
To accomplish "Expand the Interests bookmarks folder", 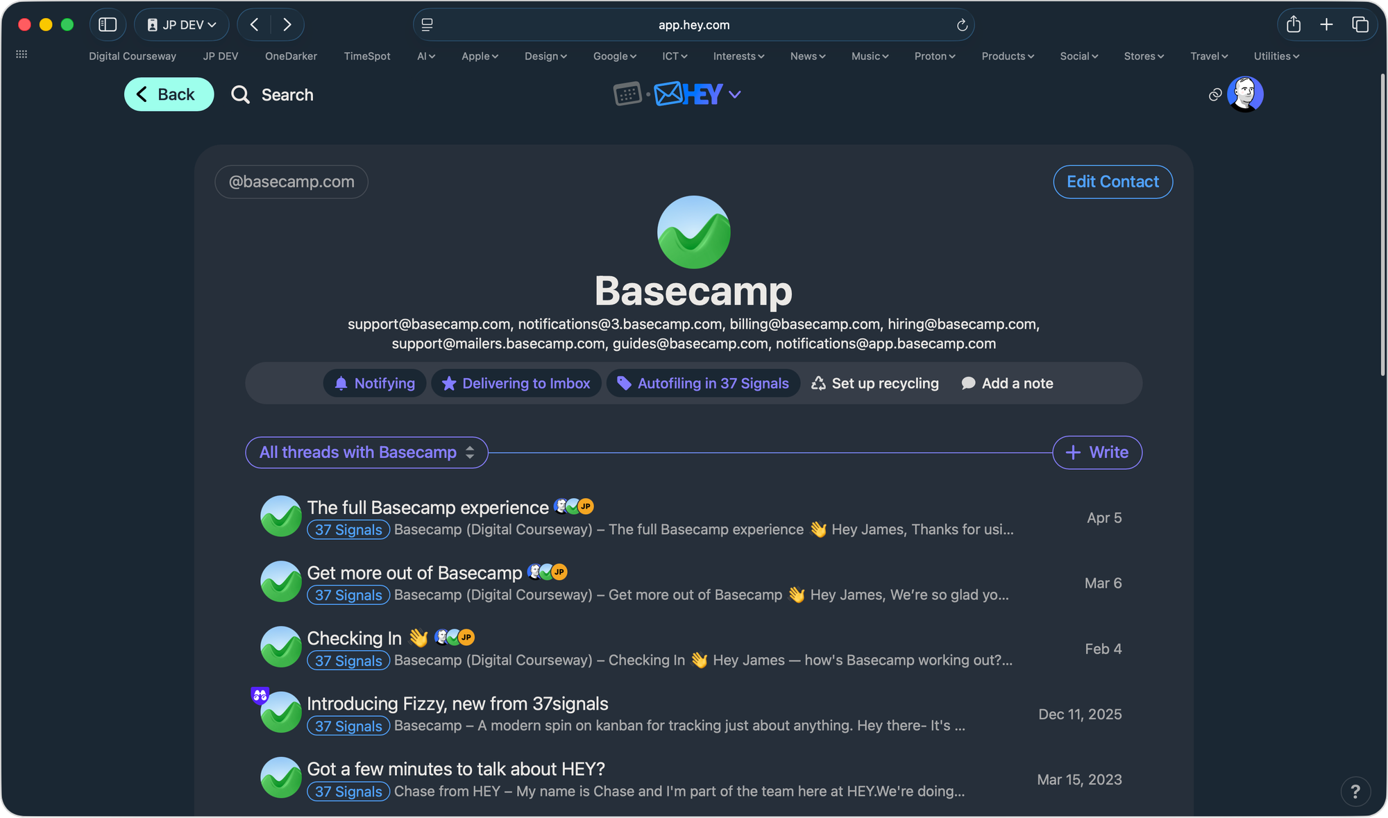I will 738,56.
